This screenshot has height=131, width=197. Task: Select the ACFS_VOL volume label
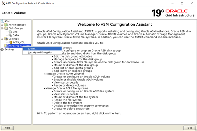tap(19, 42)
